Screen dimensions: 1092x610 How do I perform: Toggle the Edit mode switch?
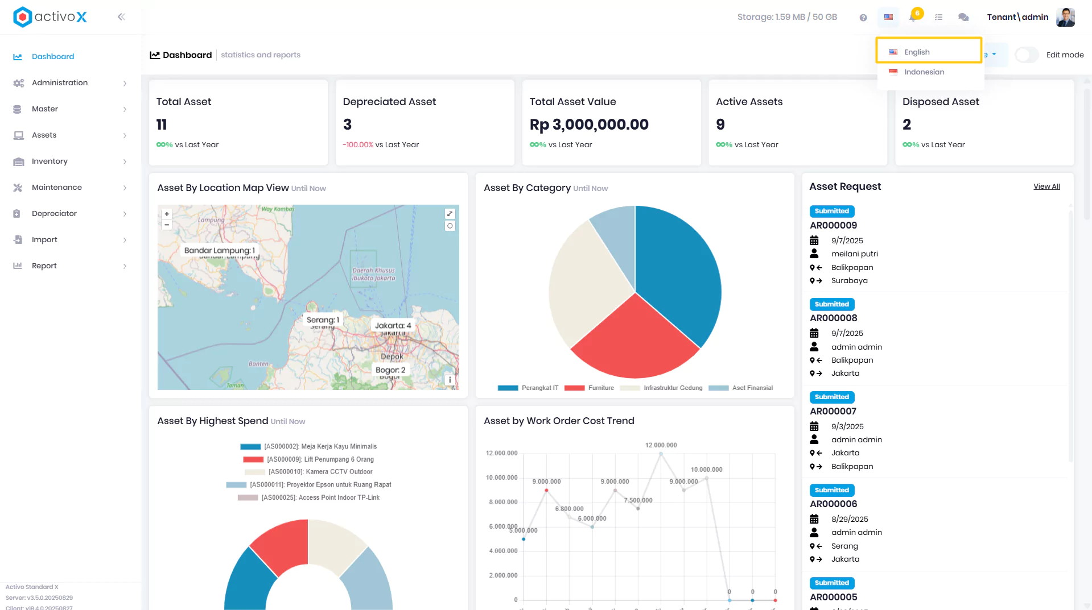pyautogui.click(x=1027, y=55)
